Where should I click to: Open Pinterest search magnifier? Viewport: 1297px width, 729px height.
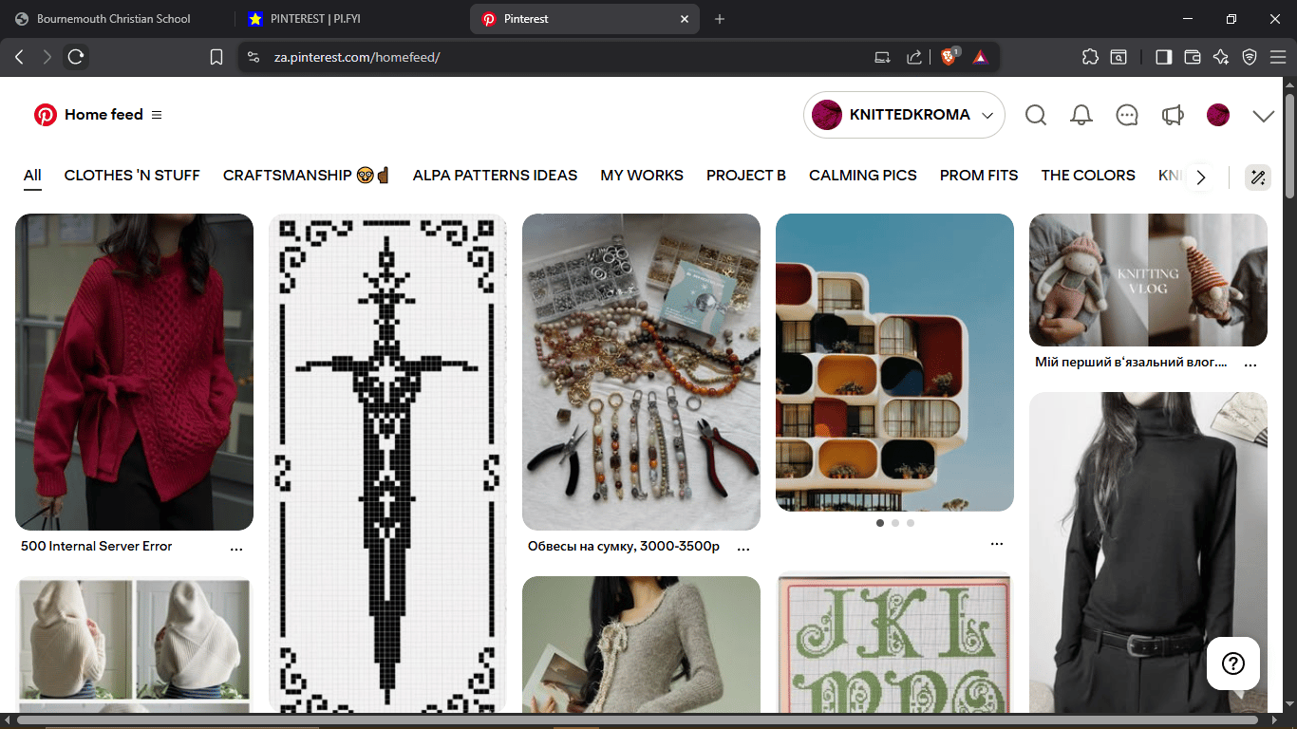pos(1036,115)
